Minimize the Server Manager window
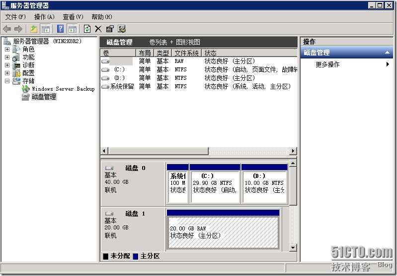Screen dimensions: 397x276 pos(372,5)
